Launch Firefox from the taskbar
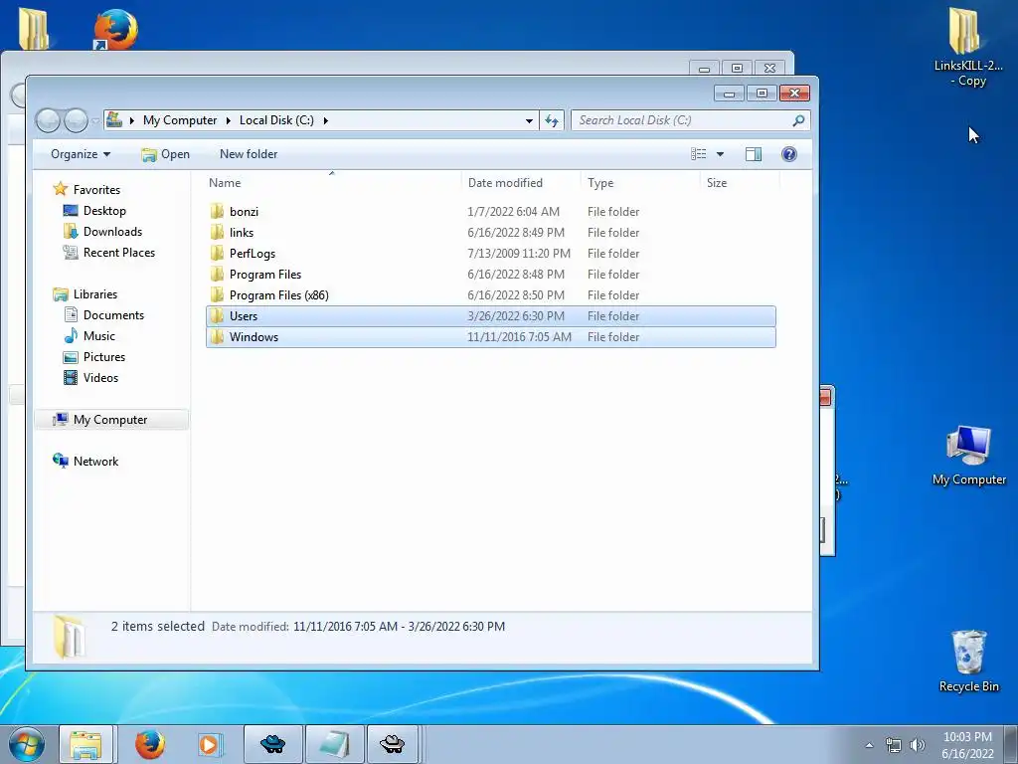Viewport: 1018px width, 764px height. tap(149, 744)
